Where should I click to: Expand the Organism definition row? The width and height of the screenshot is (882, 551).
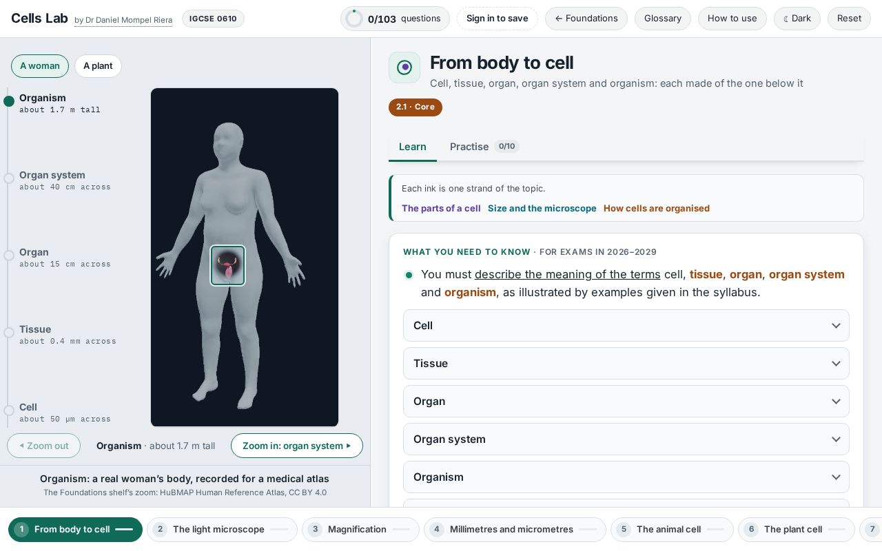[x=626, y=477]
